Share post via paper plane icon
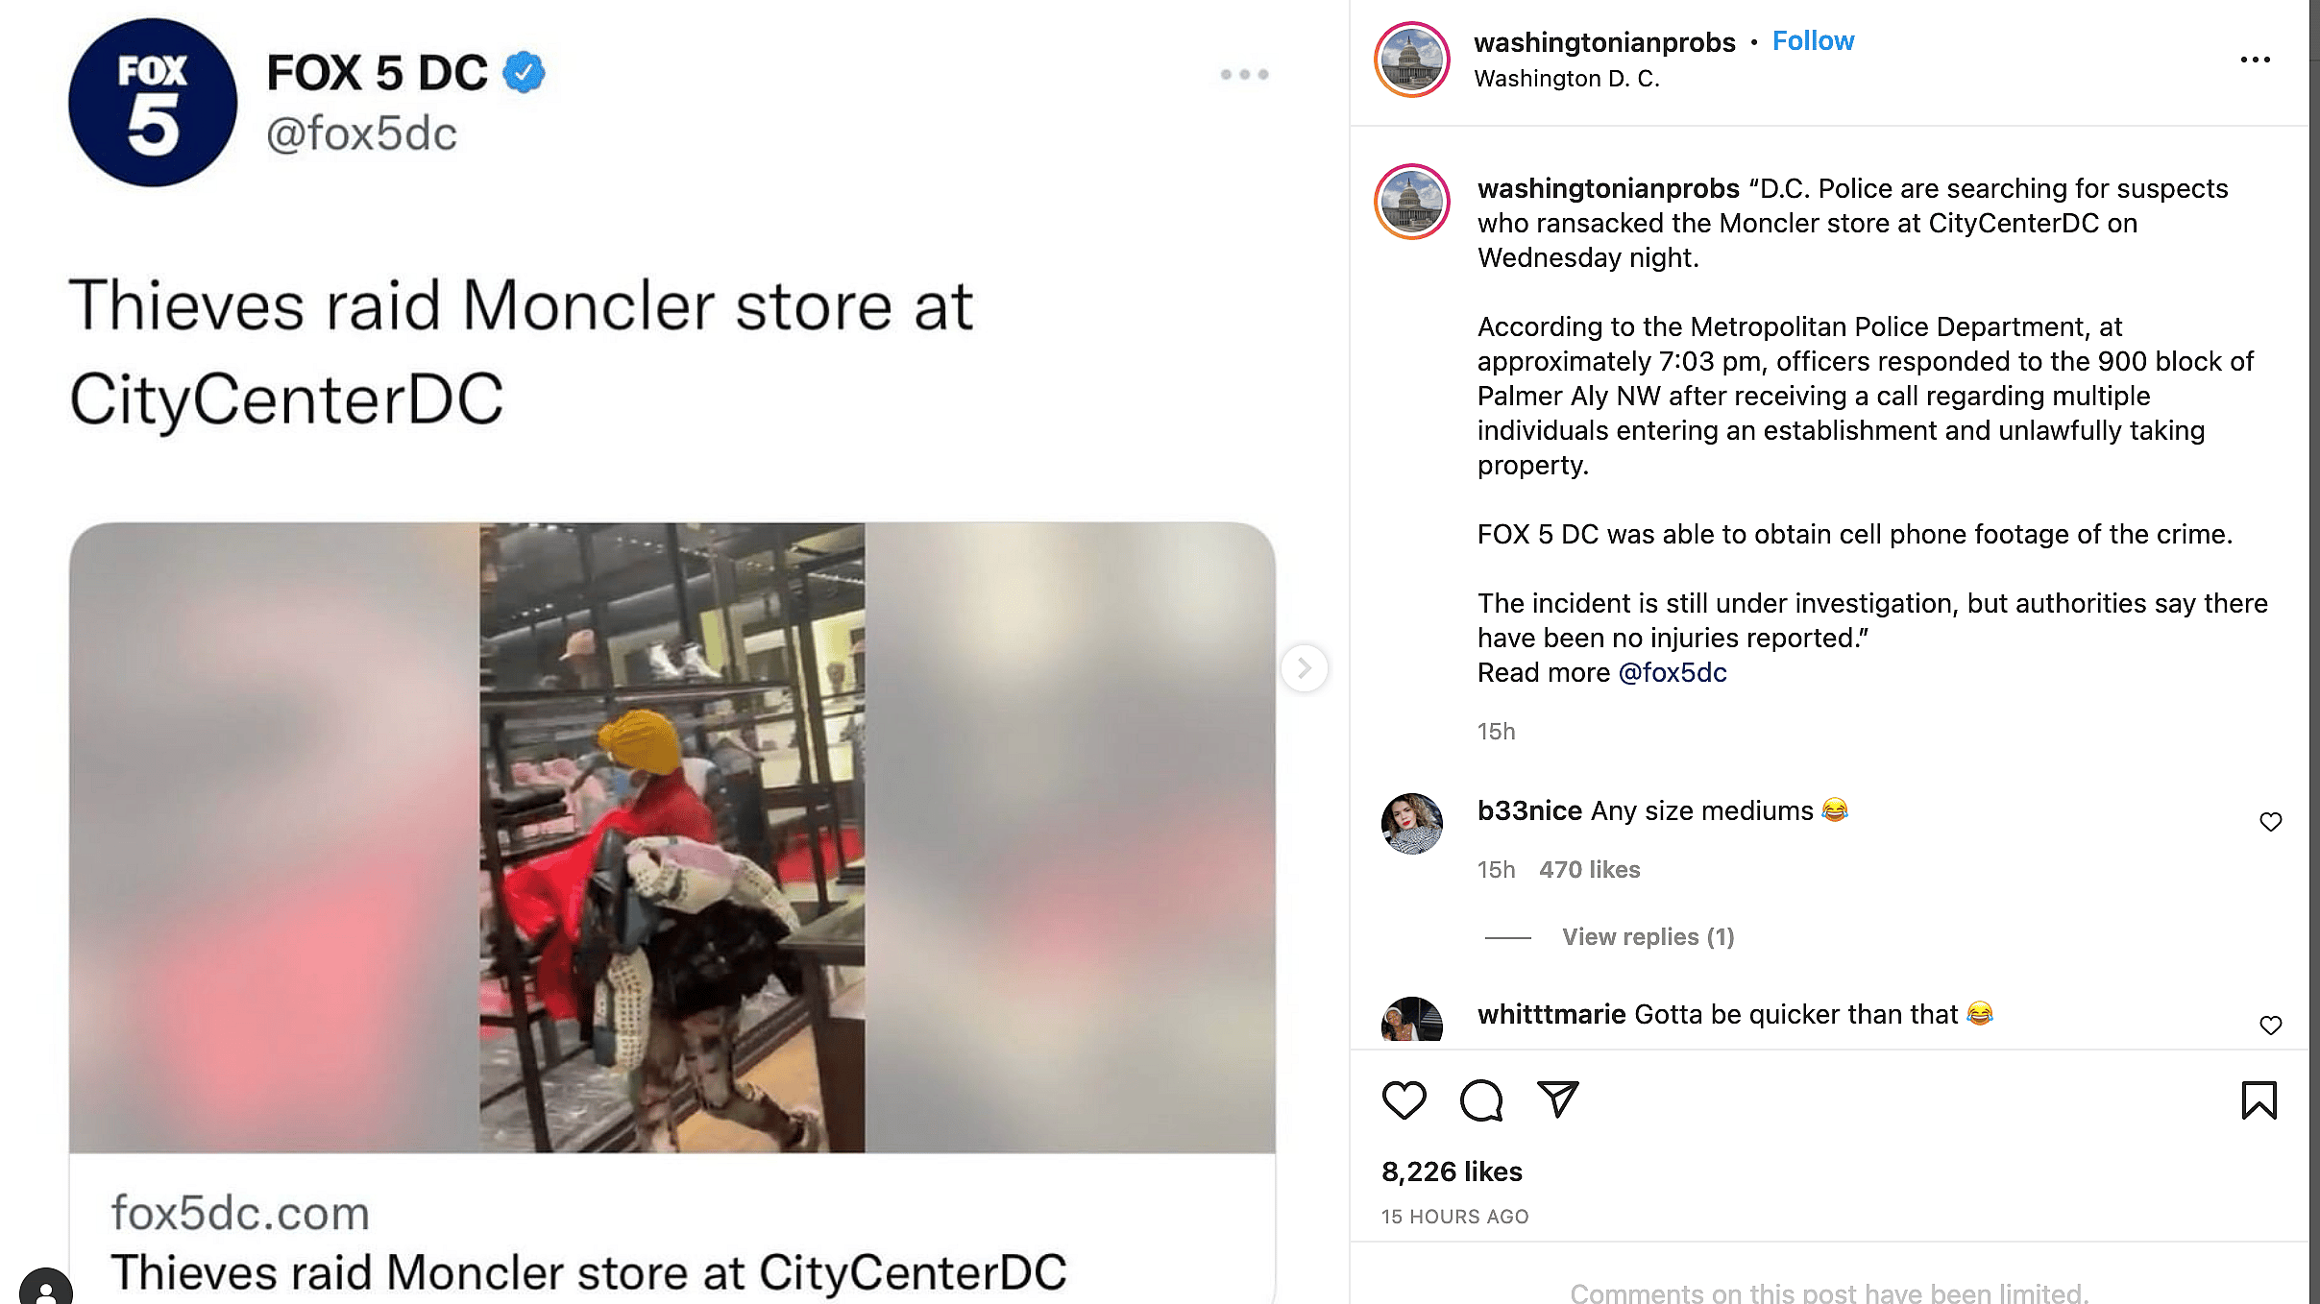The height and width of the screenshot is (1304, 2320). pyautogui.click(x=1557, y=1099)
